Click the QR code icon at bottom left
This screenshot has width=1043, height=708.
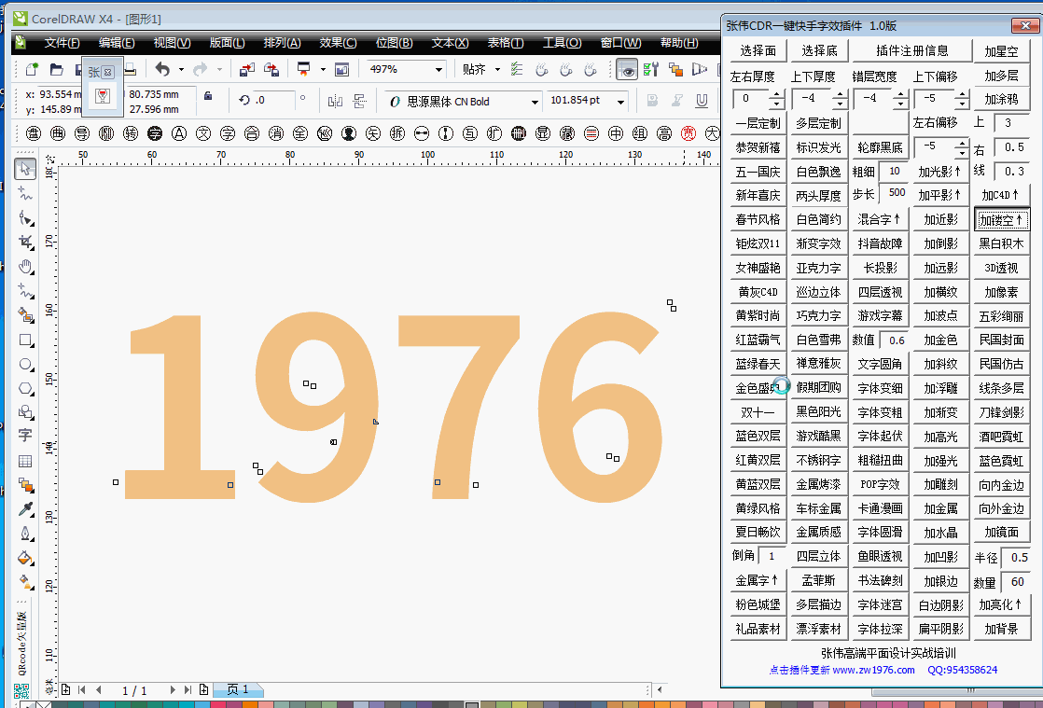pos(21,690)
